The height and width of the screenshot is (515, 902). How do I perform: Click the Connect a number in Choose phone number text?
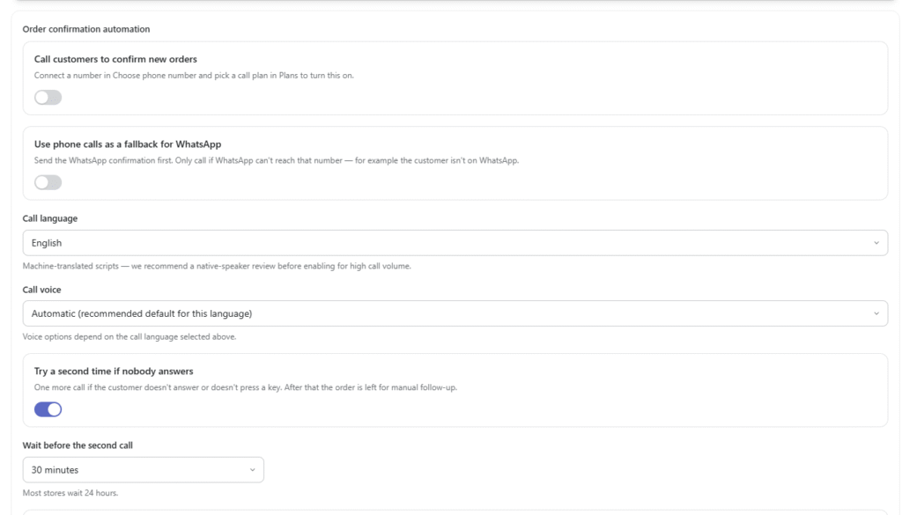pyautogui.click(x=194, y=76)
